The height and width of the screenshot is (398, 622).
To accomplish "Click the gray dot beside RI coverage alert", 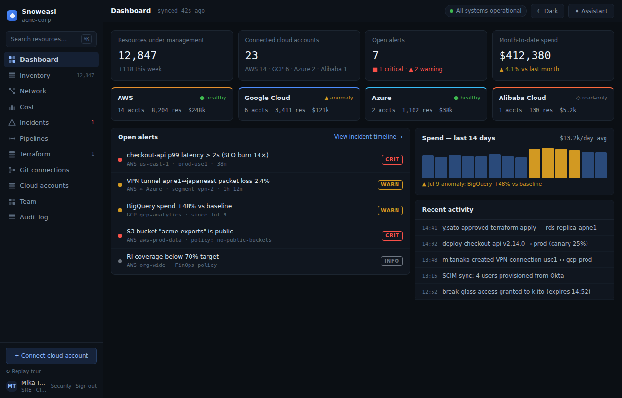I will pos(120,261).
